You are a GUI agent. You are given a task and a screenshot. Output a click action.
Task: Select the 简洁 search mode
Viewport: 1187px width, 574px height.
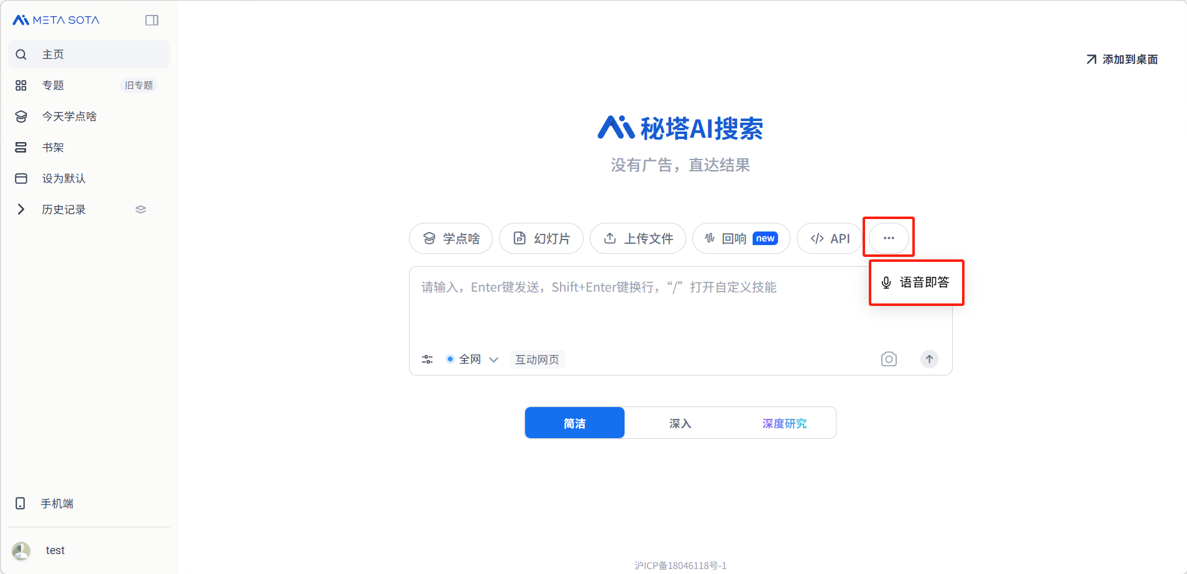coord(574,423)
